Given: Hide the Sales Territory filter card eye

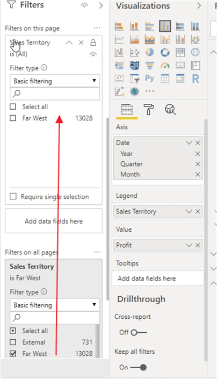Looking at the screenshot, I should (93, 54).
